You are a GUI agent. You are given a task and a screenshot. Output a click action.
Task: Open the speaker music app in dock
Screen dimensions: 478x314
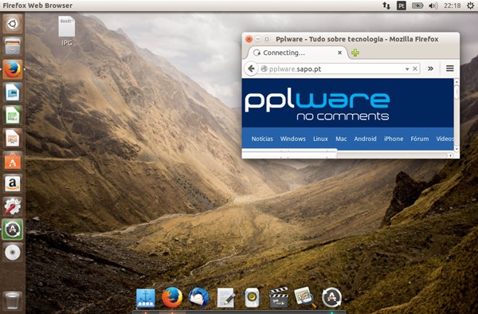pyautogui.click(x=252, y=297)
